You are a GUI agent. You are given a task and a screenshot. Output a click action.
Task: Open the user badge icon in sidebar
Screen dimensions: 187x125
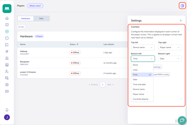tap(7, 65)
